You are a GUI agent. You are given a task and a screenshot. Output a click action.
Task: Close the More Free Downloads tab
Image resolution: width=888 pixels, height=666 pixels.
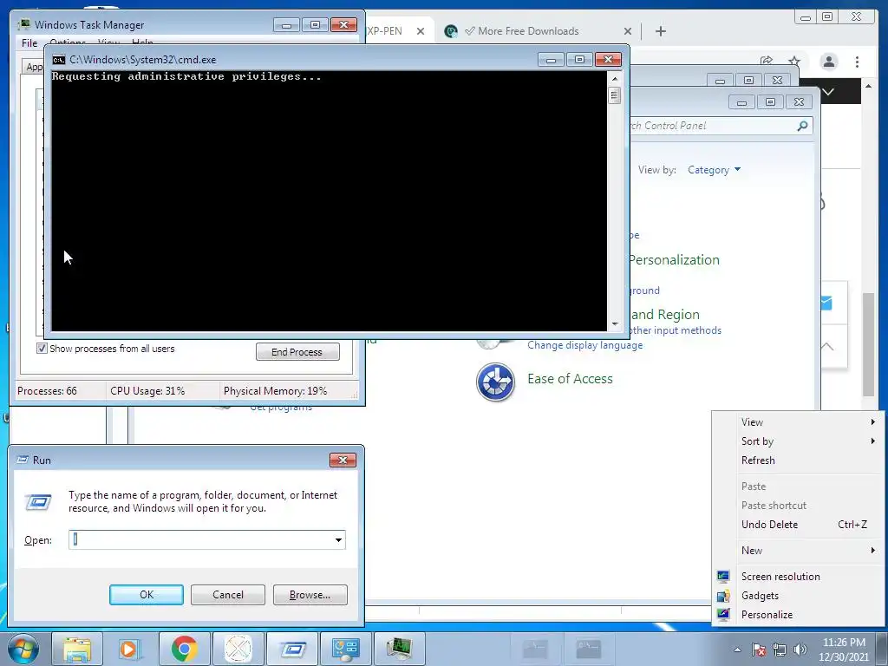point(628,31)
